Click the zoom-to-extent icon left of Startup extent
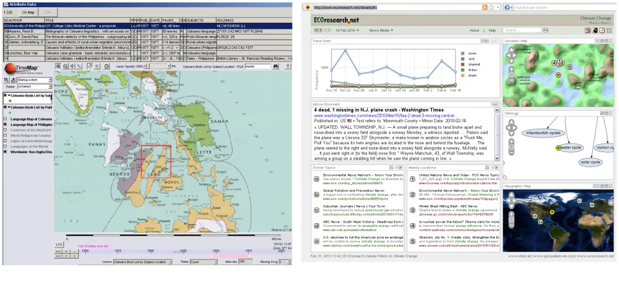This screenshot has width=619, height=292. coord(6,80)
